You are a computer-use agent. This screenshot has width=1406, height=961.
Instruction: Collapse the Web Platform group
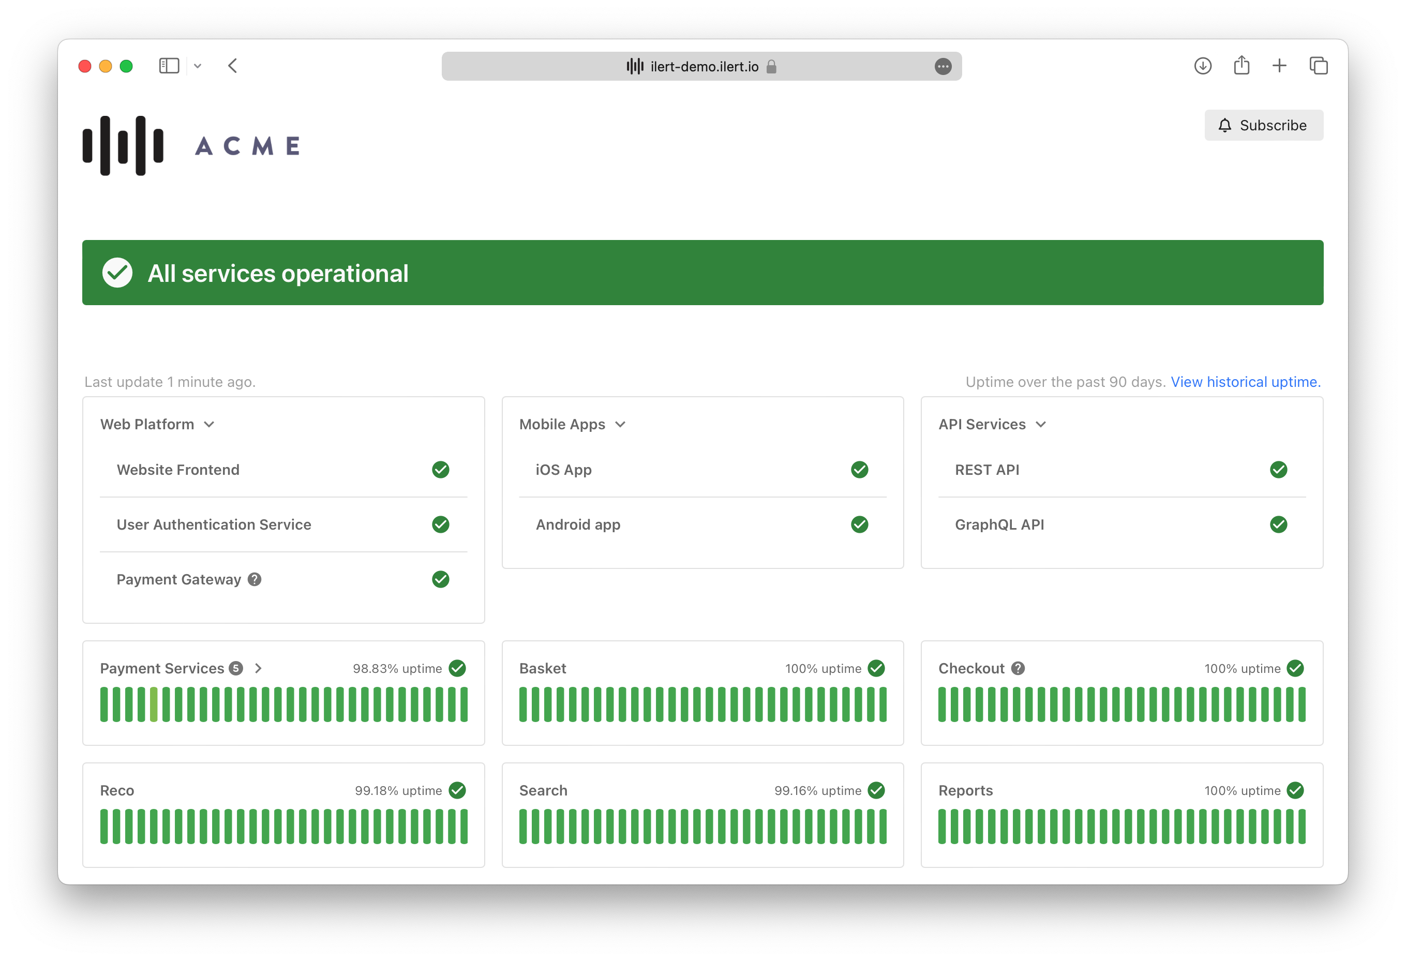210,425
